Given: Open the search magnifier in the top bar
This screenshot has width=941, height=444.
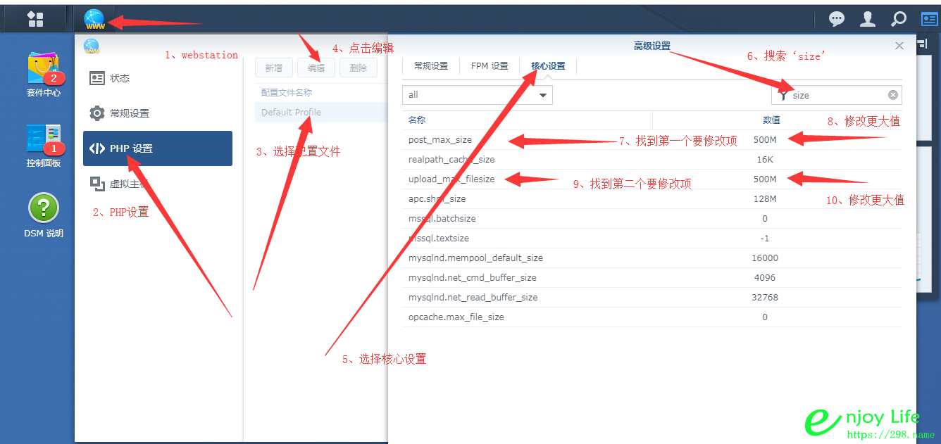Looking at the screenshot, I should click(x=899, y=18).
